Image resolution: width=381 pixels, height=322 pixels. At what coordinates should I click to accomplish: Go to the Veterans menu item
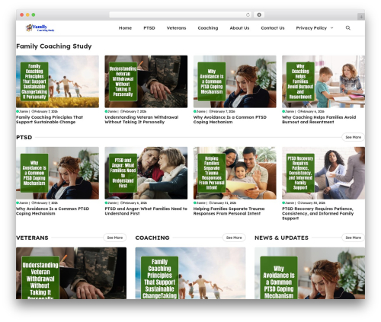(176, 28)
